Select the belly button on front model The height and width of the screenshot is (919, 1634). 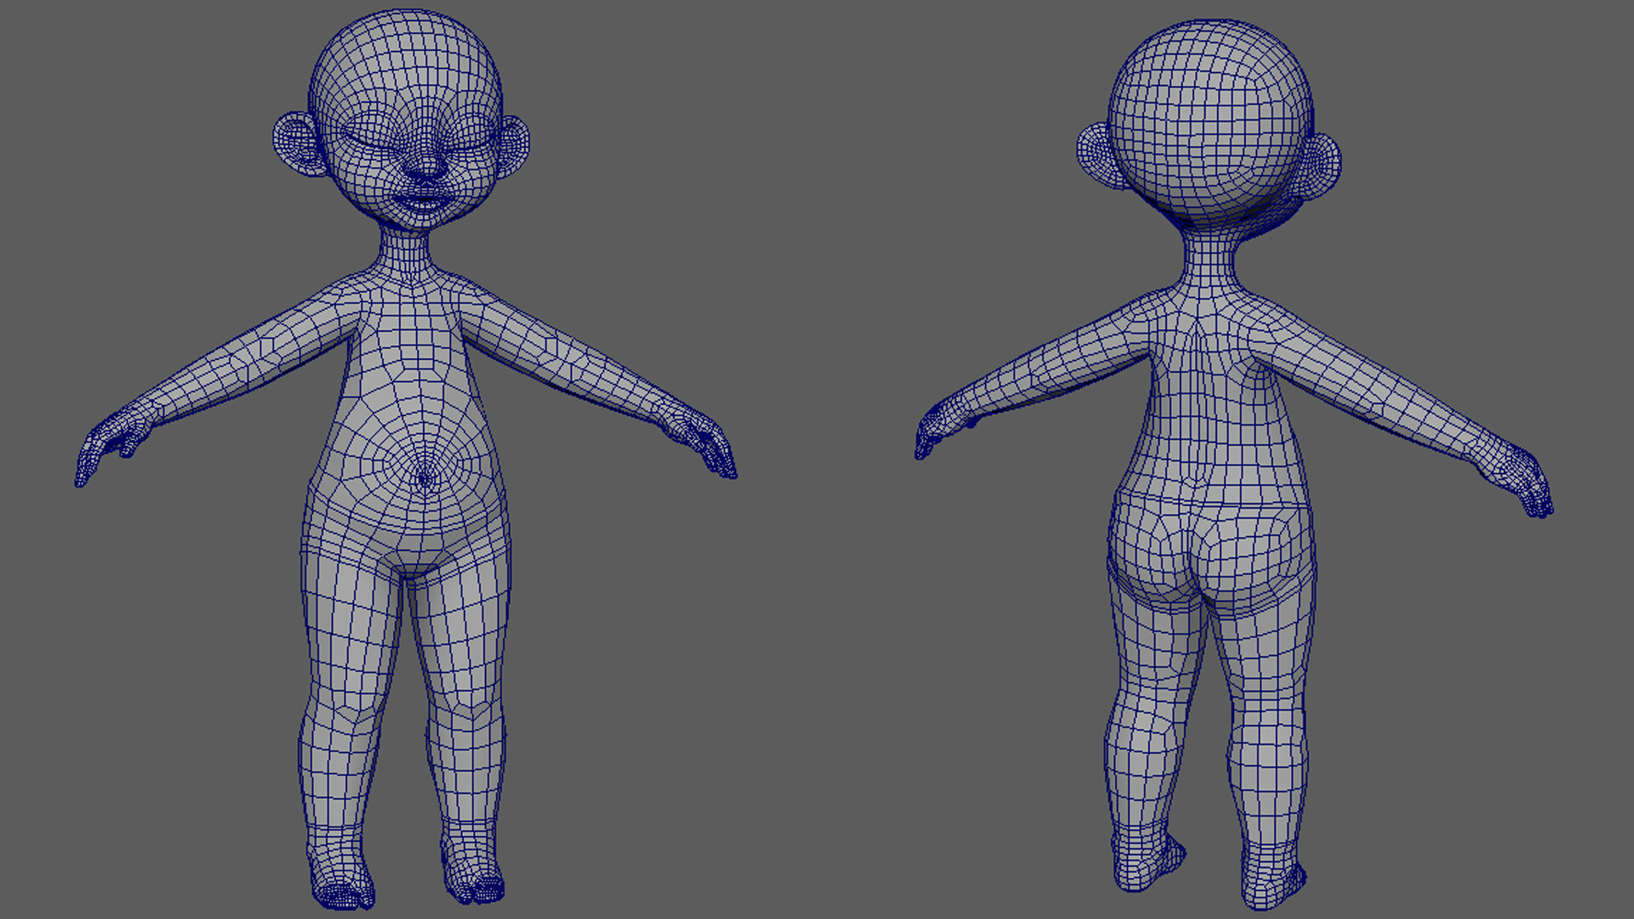pos(425,478)
